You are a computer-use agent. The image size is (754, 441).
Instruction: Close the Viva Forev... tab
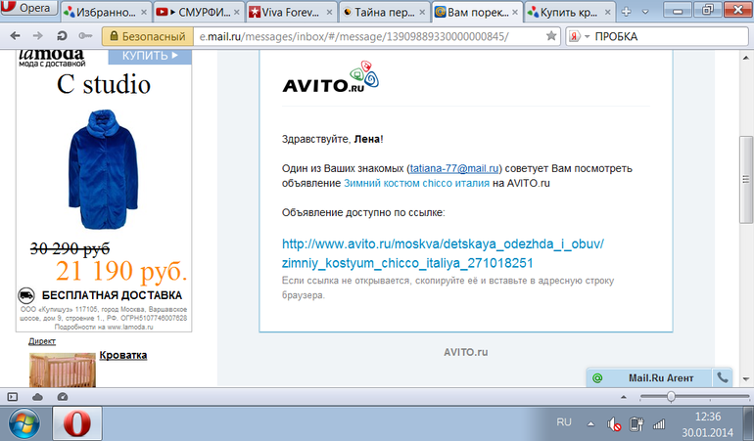pyautogui.click(x=329, y=13)
